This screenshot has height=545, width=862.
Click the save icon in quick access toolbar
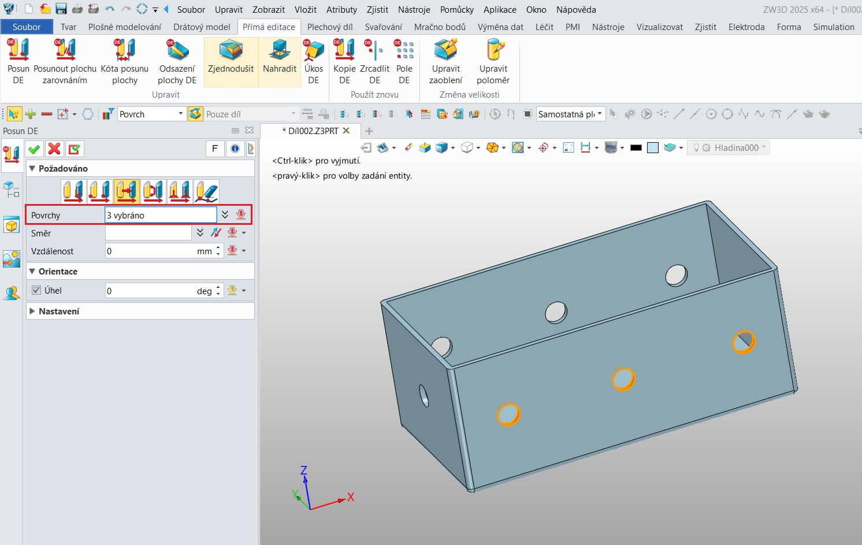(x=61, y=9)
